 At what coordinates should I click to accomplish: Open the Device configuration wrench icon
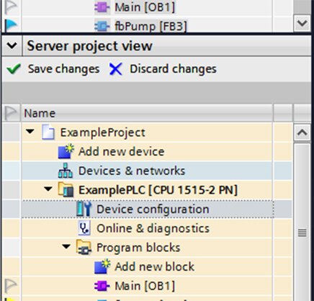click(x=84, y=209)
